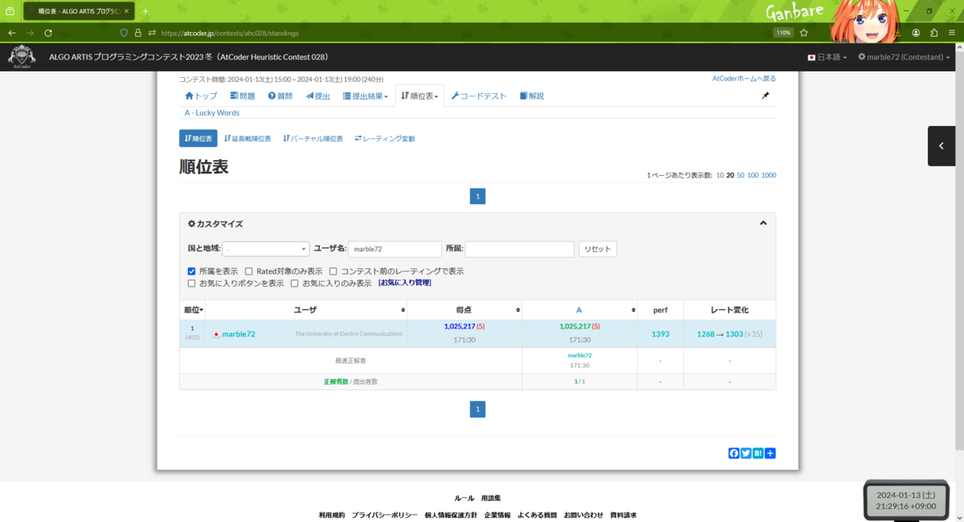Click the 所属 input field
Image resolution: width=964 pixels, height=522 pixels.
click(x=520, y=249)
